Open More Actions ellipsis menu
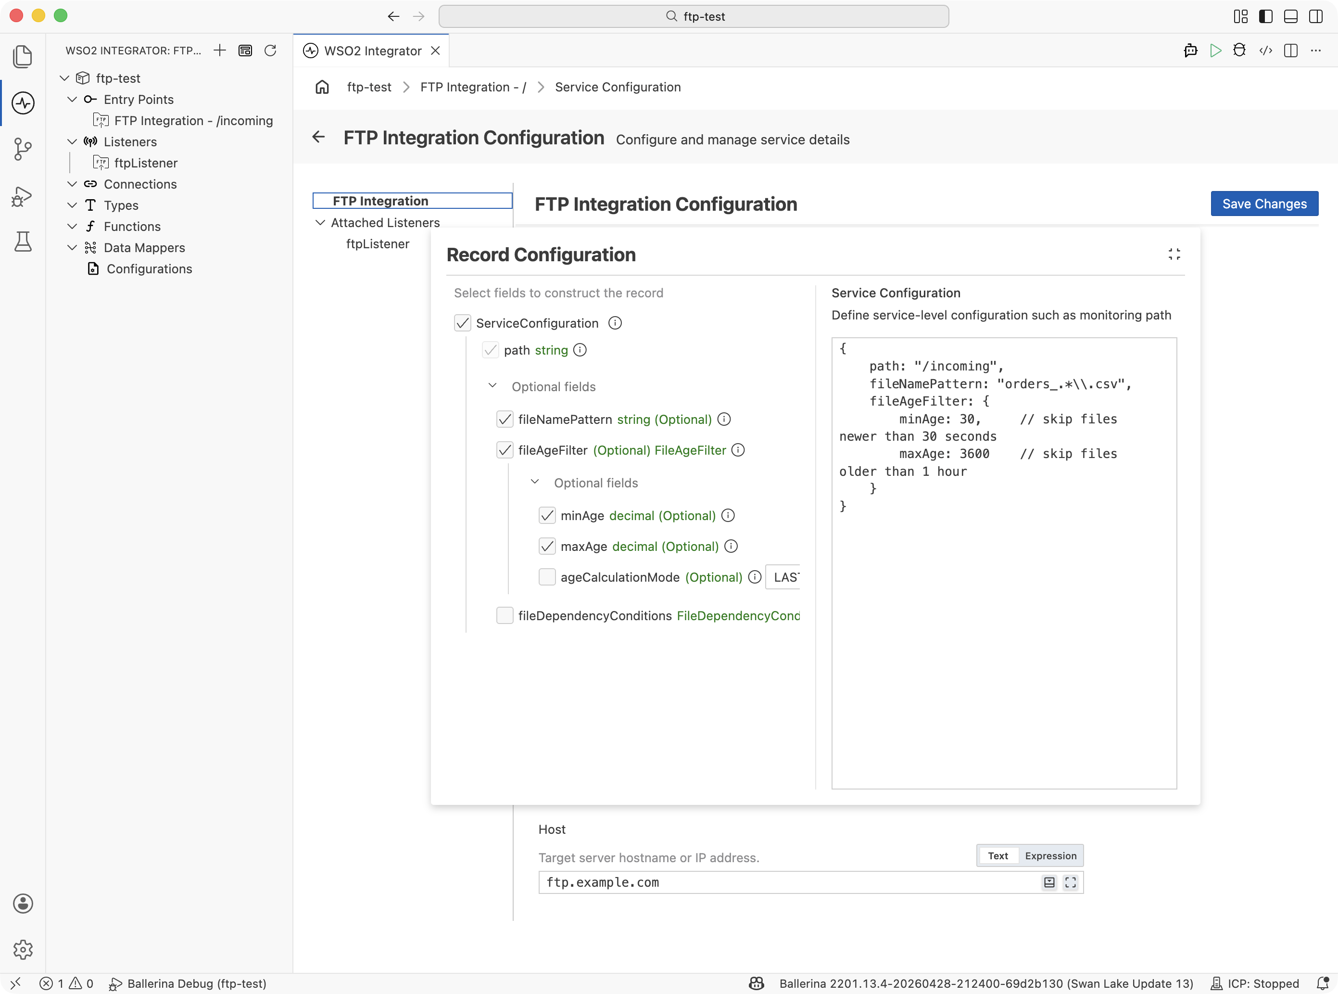 tap(1316, 51)
